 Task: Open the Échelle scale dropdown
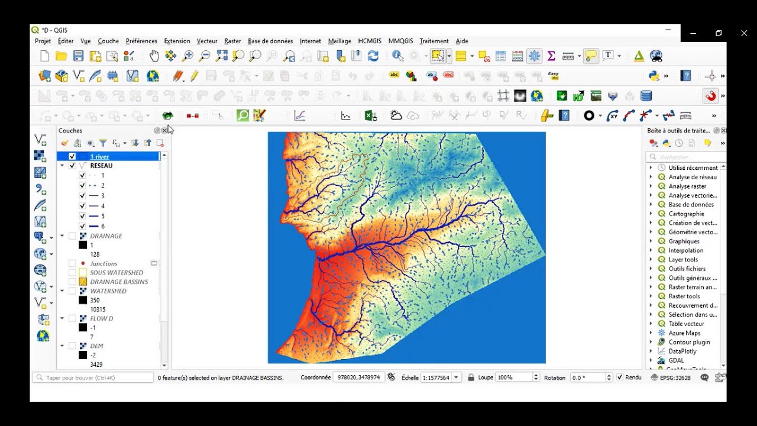coord(456,377)
